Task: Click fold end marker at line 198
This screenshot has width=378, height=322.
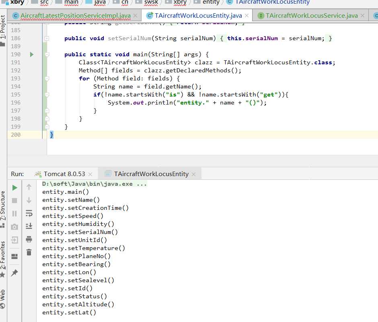Action: pyautogui.click(x=47, y=119)
